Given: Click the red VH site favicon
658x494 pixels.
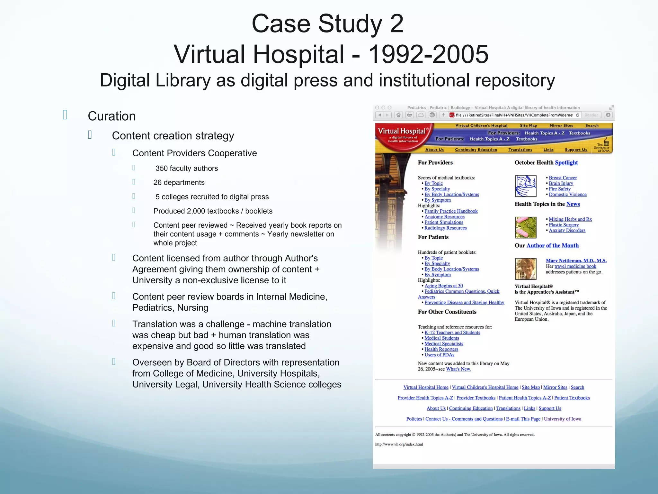Looking at the screenshot, I should click(452, 115).
